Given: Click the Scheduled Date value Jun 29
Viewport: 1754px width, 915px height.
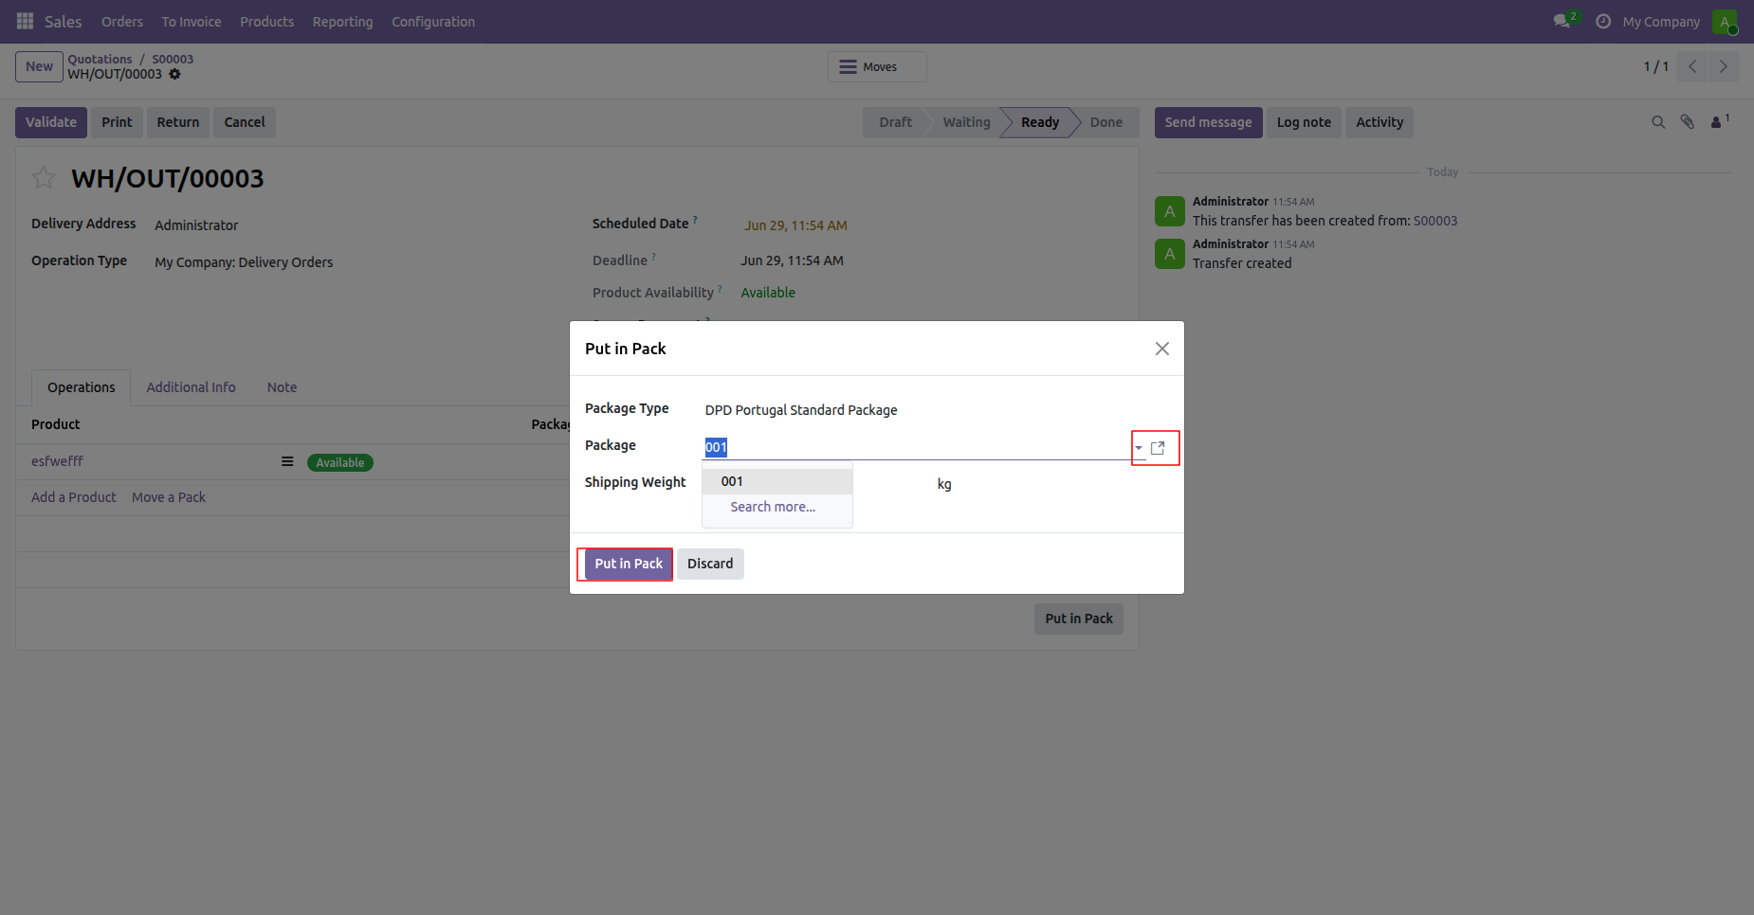Looking at the screenshot, I should pos(795,225).
